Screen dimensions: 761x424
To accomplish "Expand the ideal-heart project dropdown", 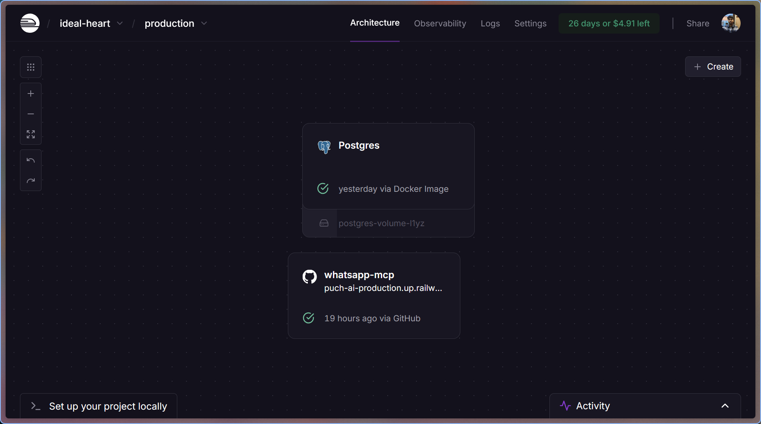I will tap(120, 23).
